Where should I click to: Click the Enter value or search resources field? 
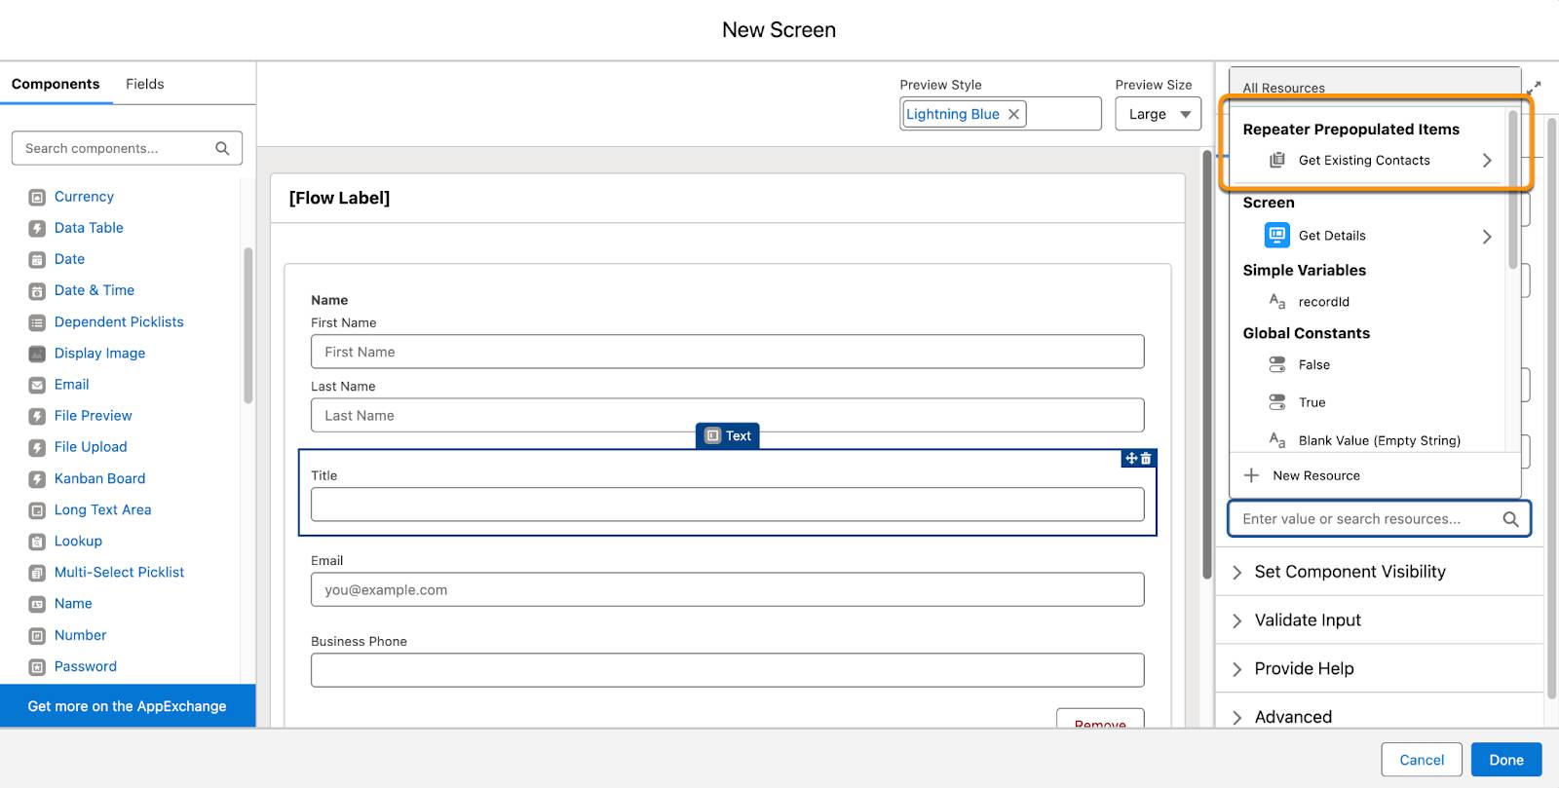(x=1379, y=519)
